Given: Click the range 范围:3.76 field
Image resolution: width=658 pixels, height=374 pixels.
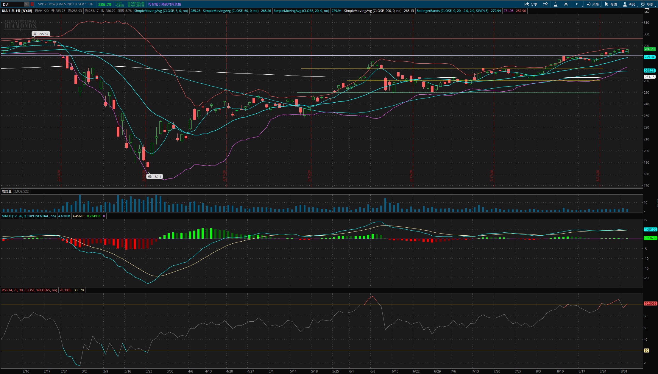Looking at the screenshot, I should point(125,11).
